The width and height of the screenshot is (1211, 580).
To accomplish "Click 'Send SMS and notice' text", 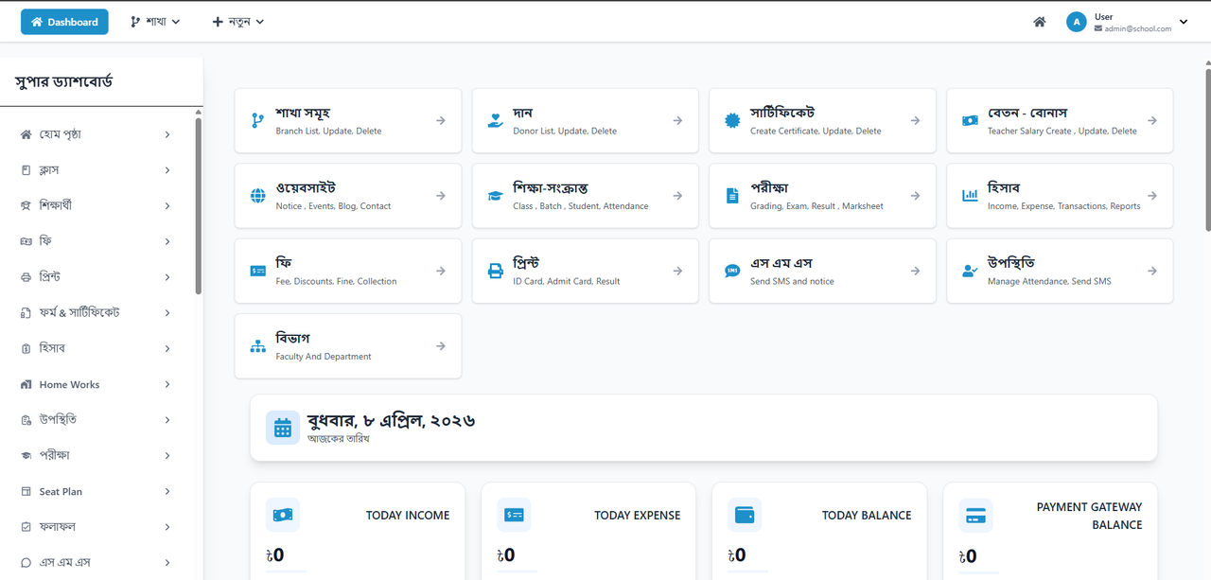I will pos(792,281).
